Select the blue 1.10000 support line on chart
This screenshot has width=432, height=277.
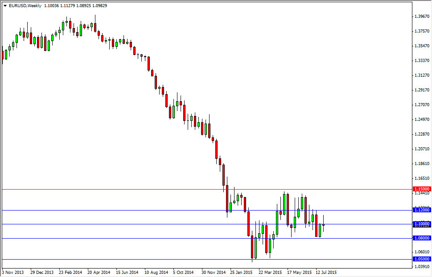click(x=134, y=224)
